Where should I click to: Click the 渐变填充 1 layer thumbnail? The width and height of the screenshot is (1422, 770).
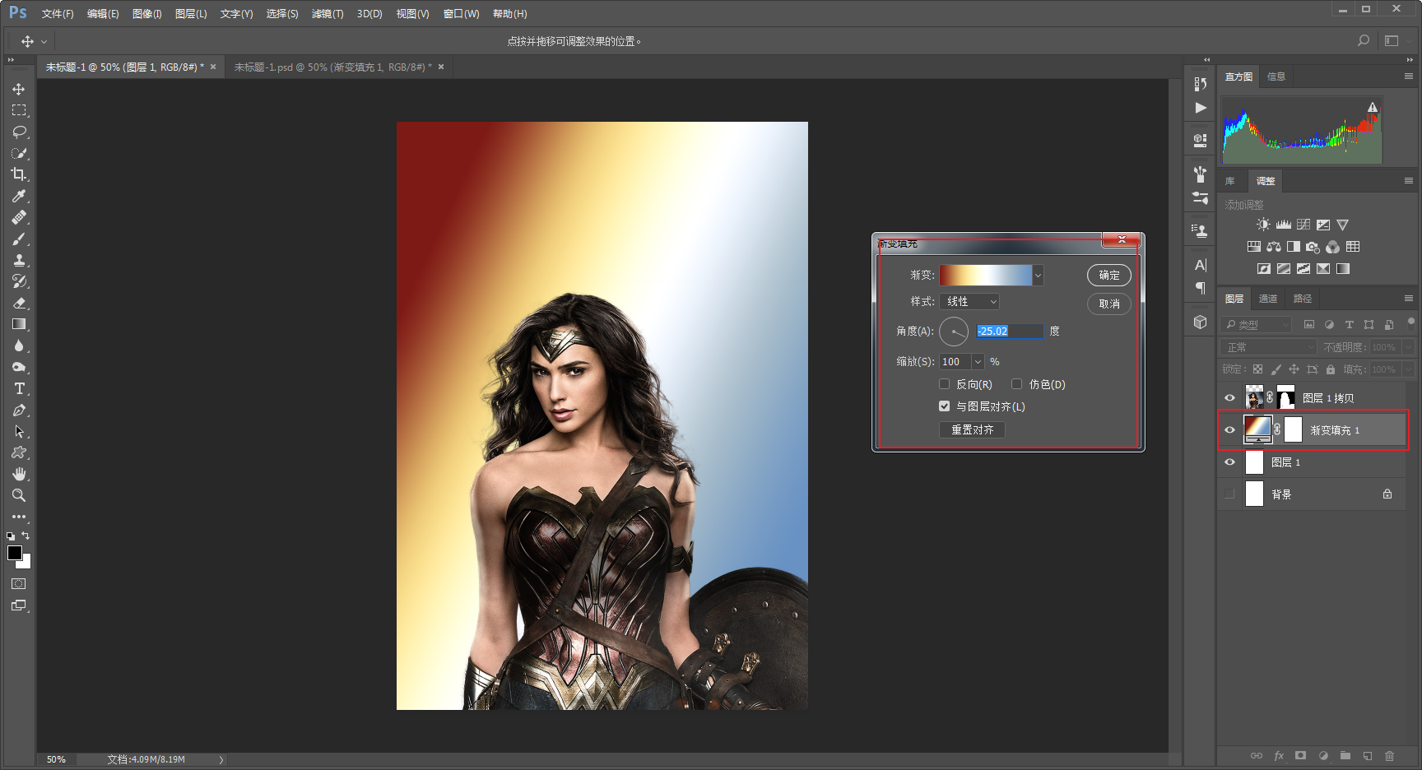pos(1257,429)
